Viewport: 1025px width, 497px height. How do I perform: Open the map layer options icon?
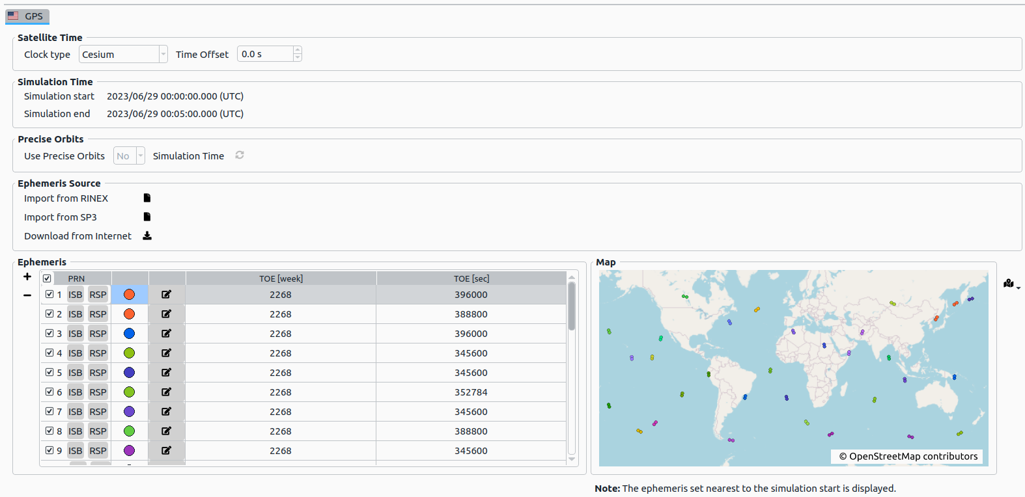tap(1011, 284)
